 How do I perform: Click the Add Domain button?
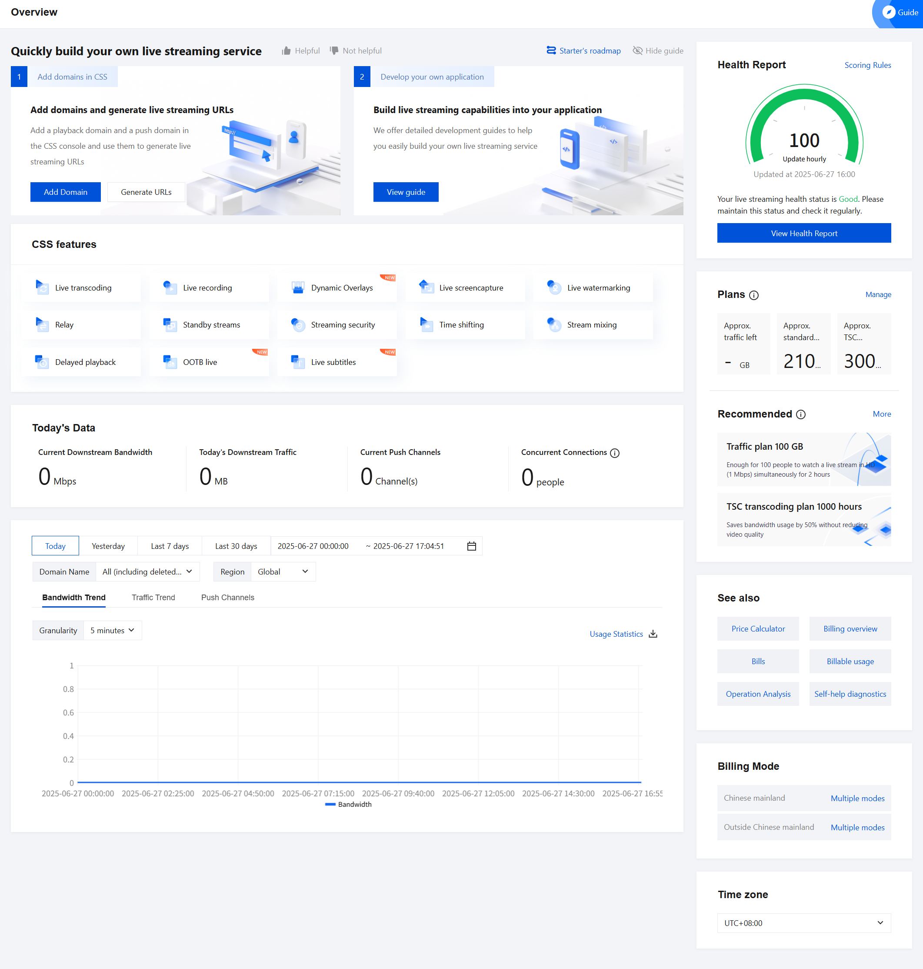tap(66, 192)
